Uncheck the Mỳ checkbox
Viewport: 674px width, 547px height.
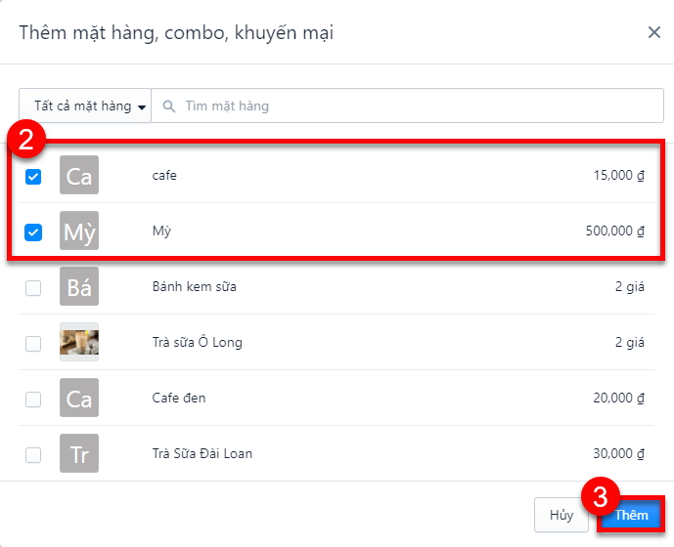pyautogui.click(x=33, y=232)
